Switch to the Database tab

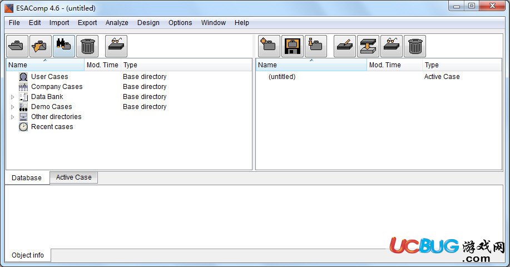coord(27,178)
